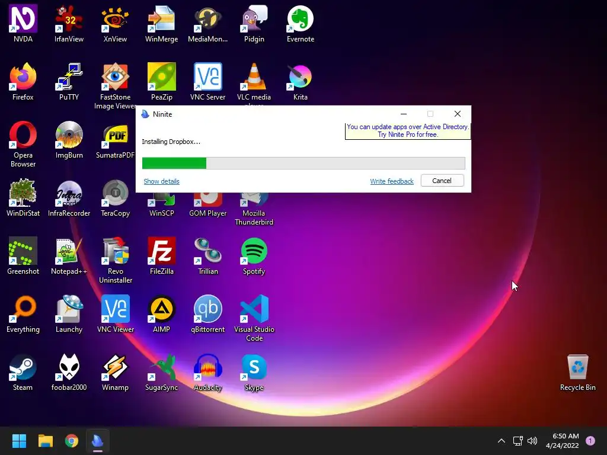The width and height of the screenshot is (607, 455).
Task: Open the WinMerge shortcut
Action: (161, 24)
